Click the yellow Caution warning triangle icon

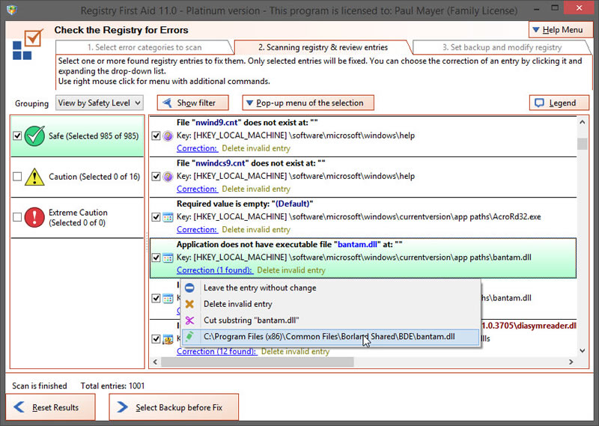click(x=34, y=177)
